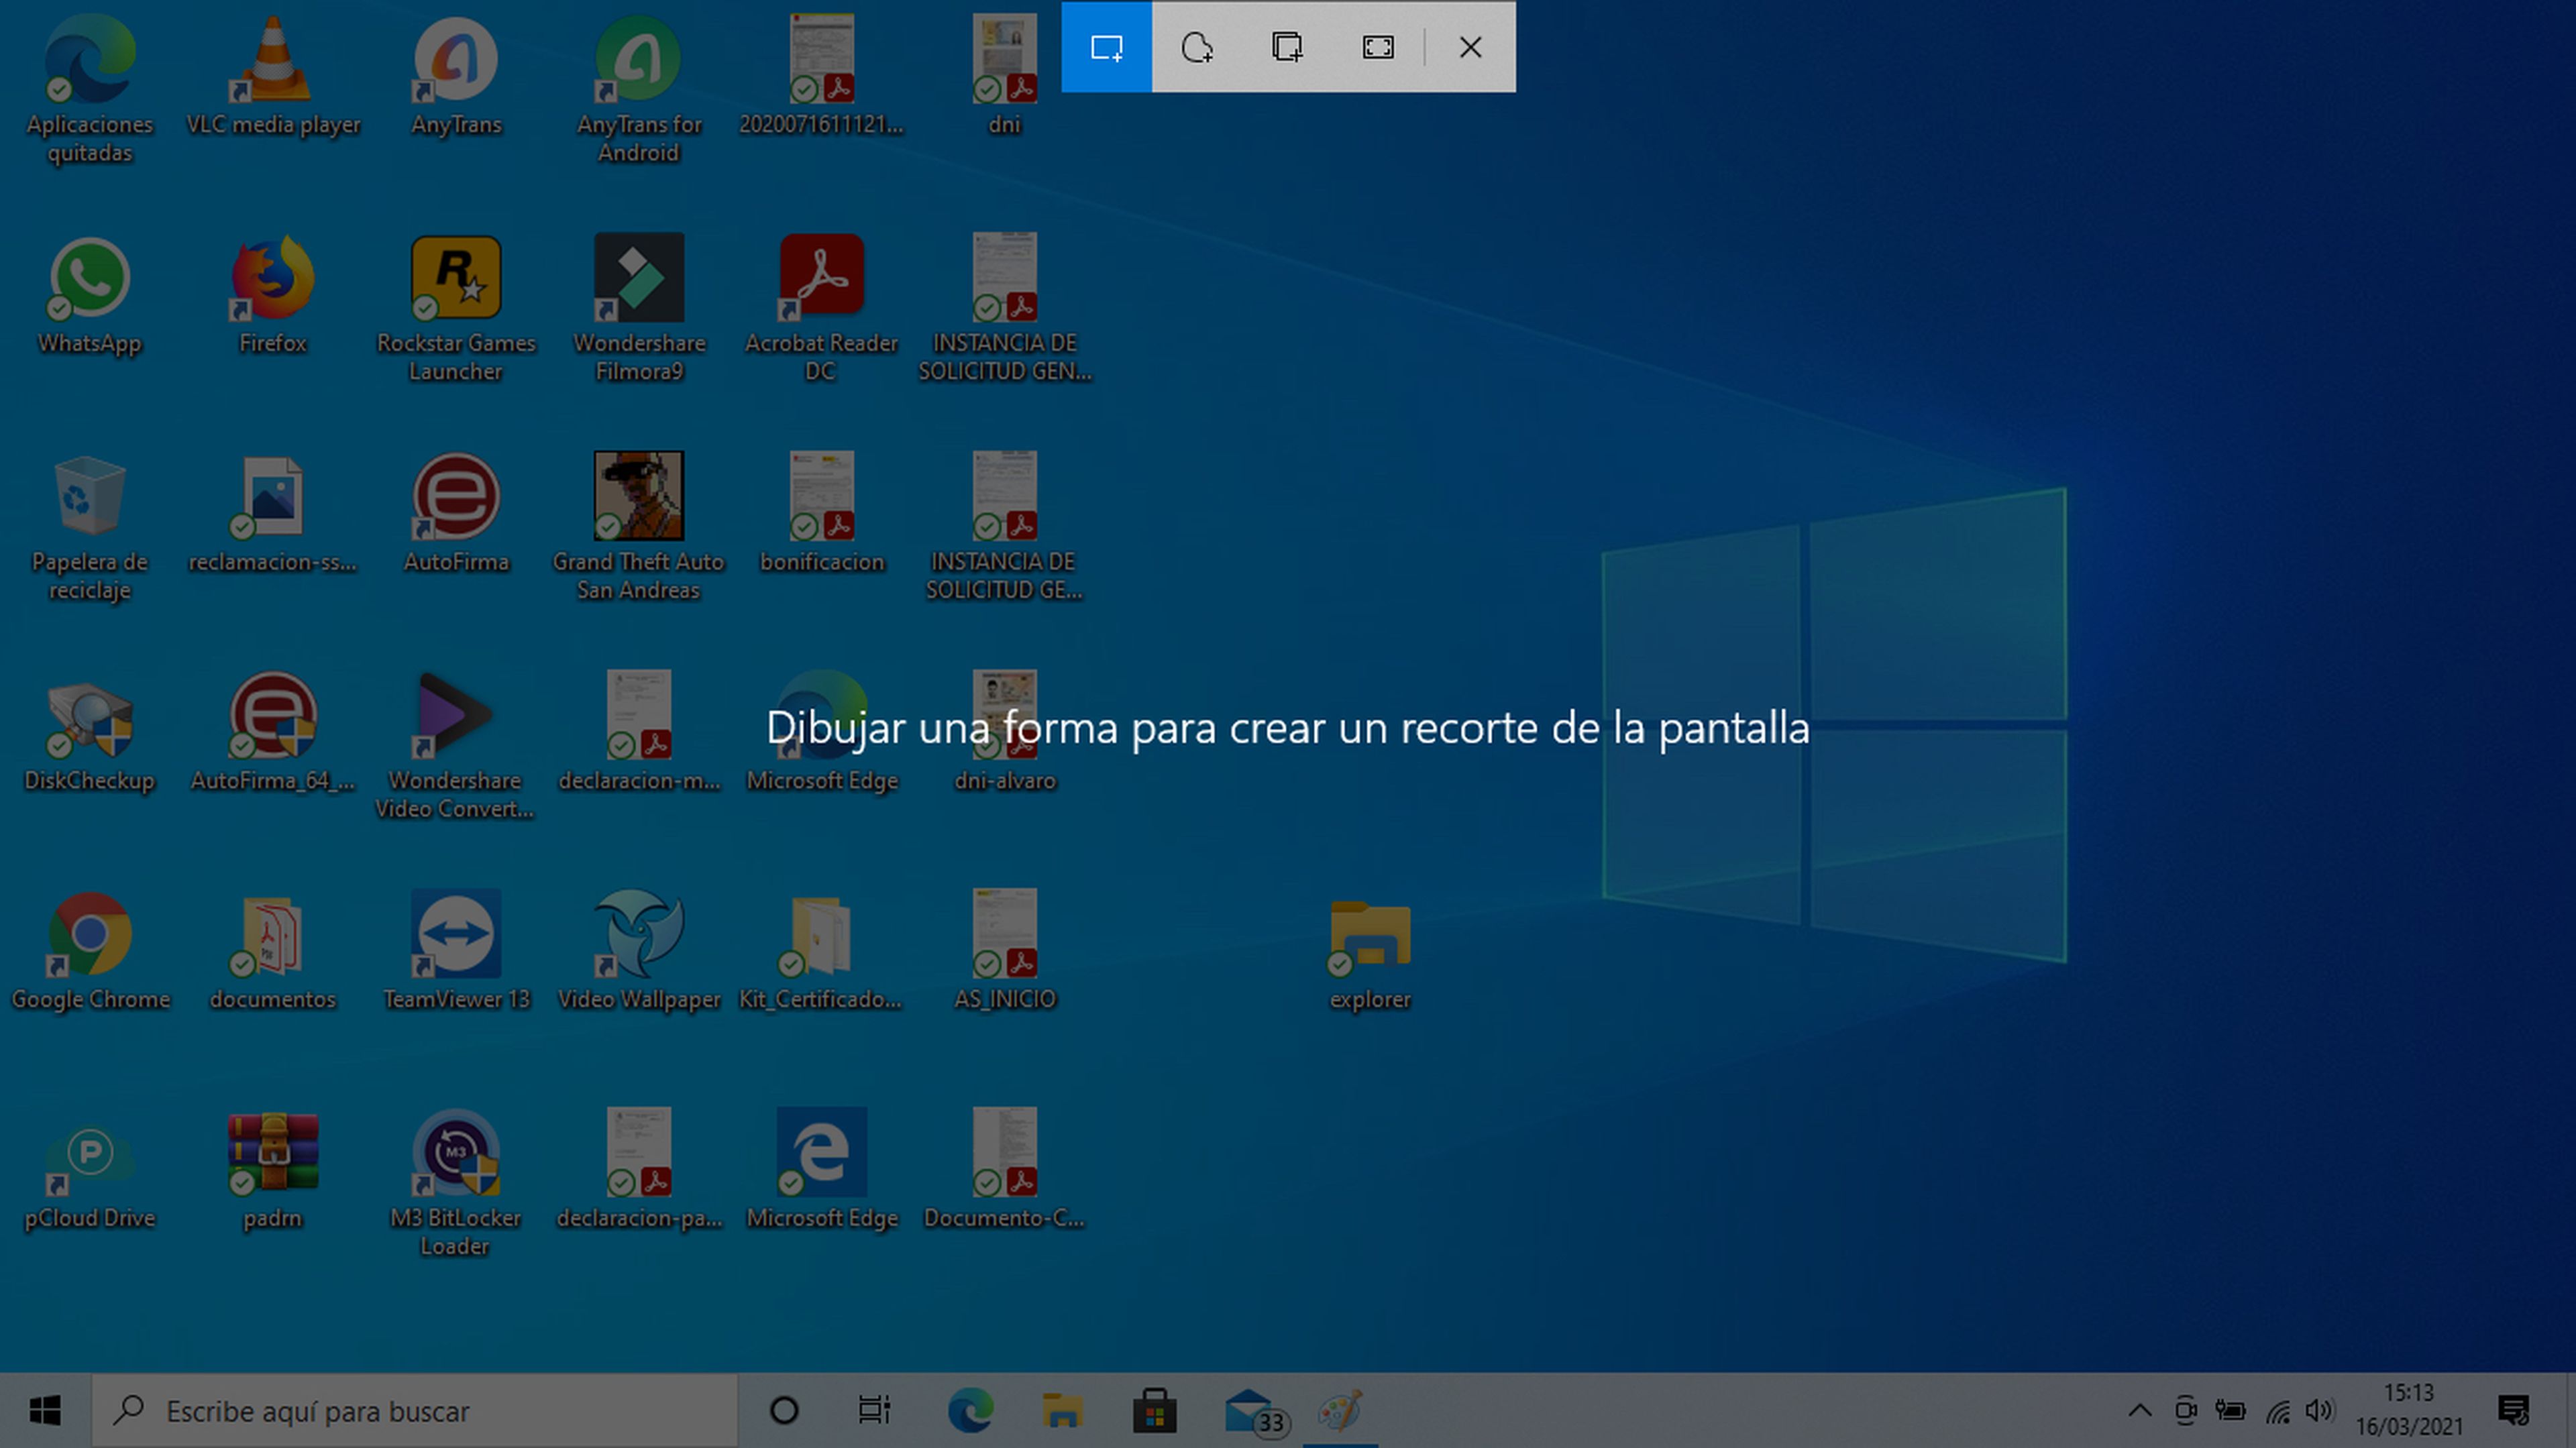Viewport: 2576px width, 1448px height.
Task: Click the Grand Theft Auto San Andreas icon
Action: click(x=639, y=496)
